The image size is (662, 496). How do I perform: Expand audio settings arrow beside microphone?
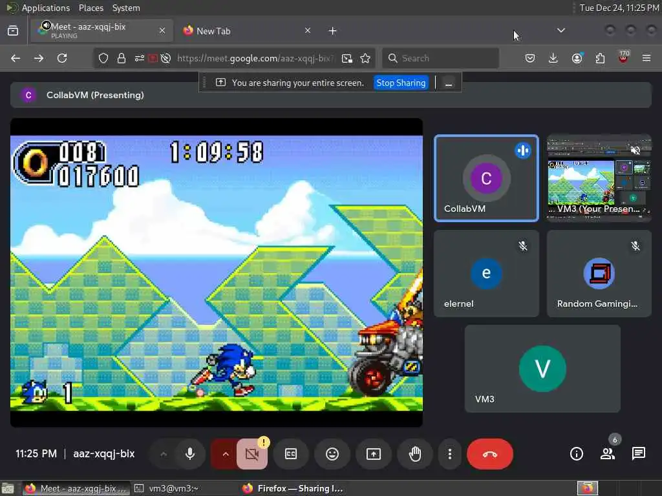pyautogui.click(x=164, y=454)
